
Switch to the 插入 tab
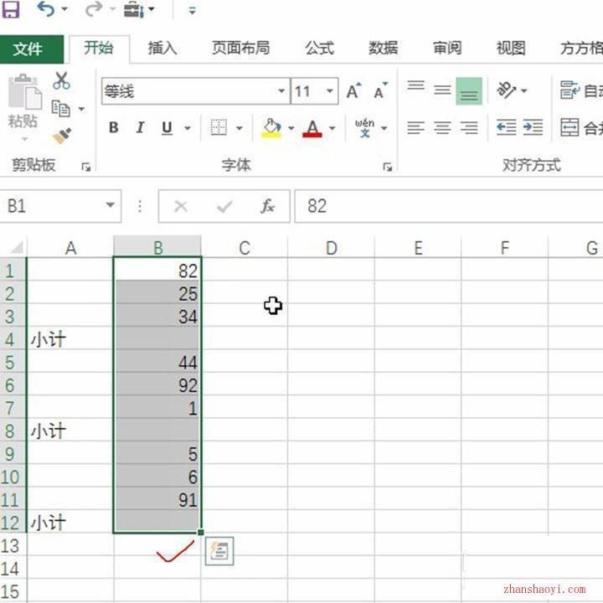click(162, 49)
